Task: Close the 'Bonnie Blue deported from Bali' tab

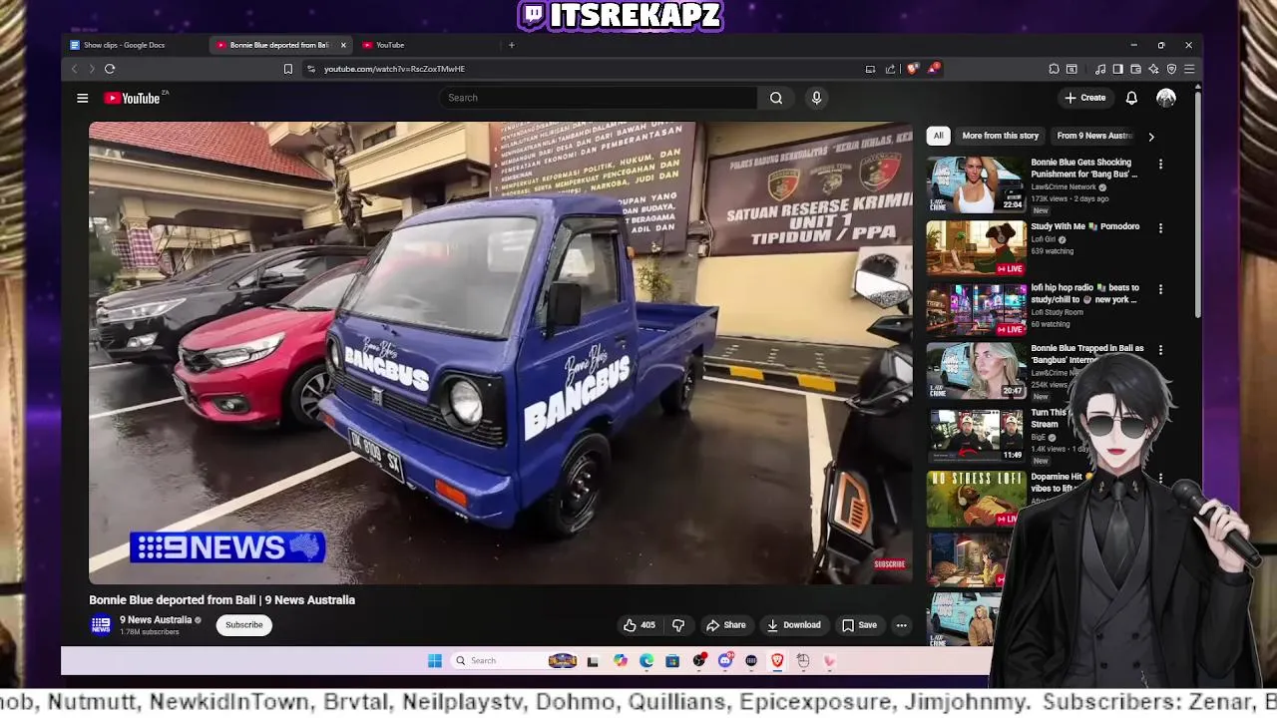Action: pyautogui.click(x=343, y=45)
